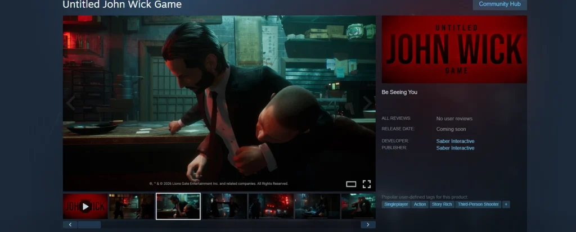The image size is (576, 232).
Task: Add a tag with the plus button
Action: coord(506,204)
